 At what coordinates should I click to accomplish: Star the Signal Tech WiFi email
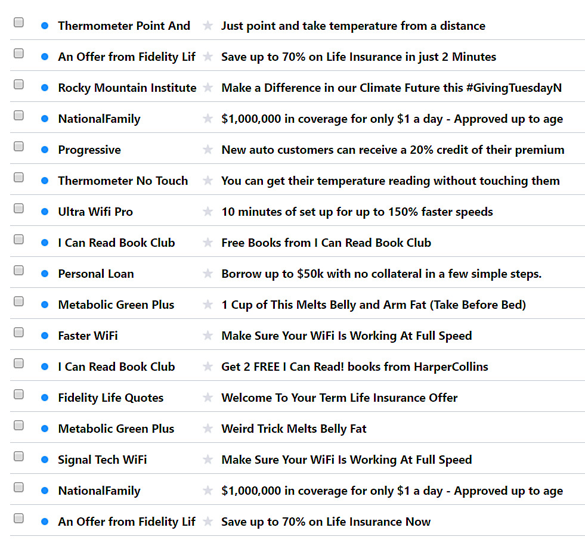pyautogui.click(x=208, y=459)
